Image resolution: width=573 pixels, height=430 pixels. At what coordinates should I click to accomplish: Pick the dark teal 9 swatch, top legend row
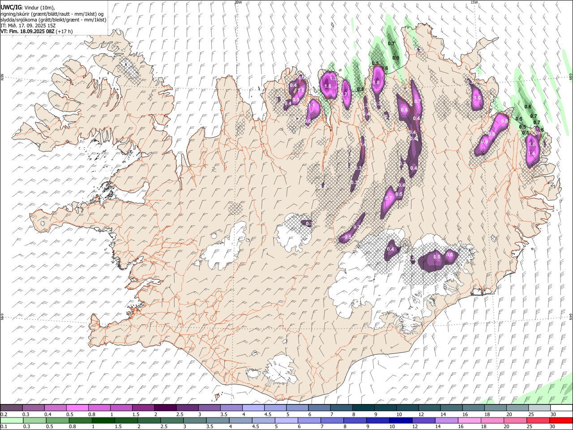(x=385, y=408)
